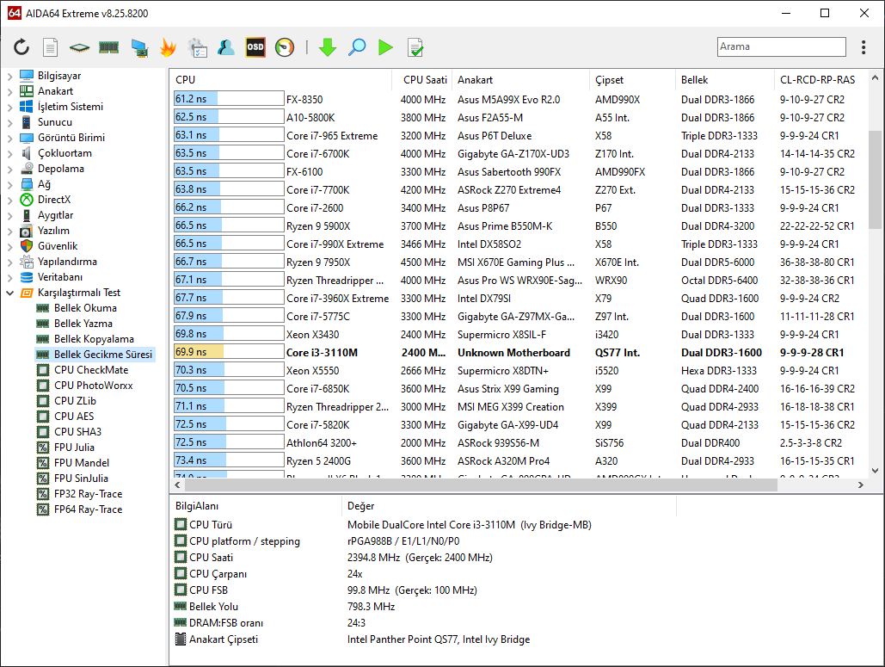Open the Bellek Kopyalama benchmark
This screenshot has width=885, height=667.
pyautogui.click(x=94, y=339)
